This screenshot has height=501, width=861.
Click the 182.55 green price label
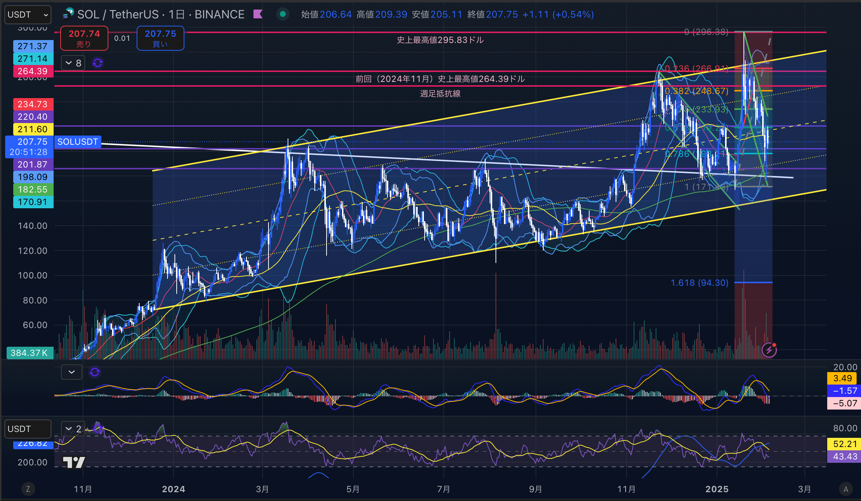33,190
